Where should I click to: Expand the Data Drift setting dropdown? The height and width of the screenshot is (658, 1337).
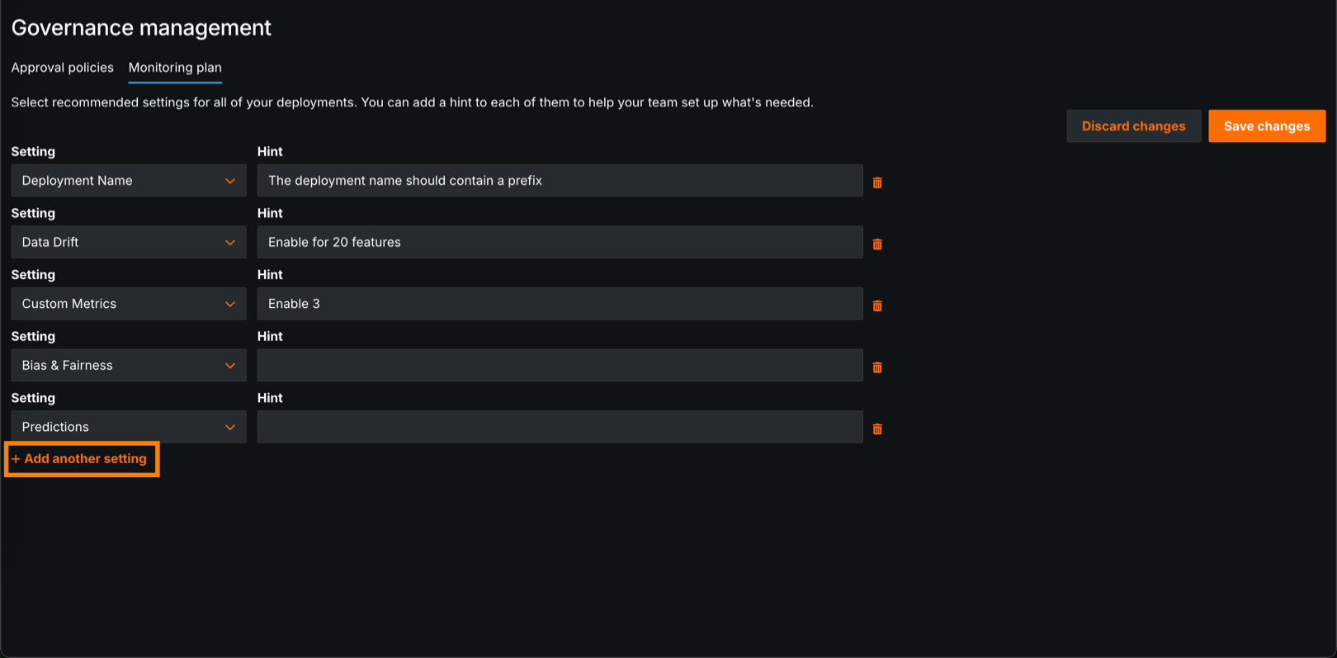(x=129, y=243)
